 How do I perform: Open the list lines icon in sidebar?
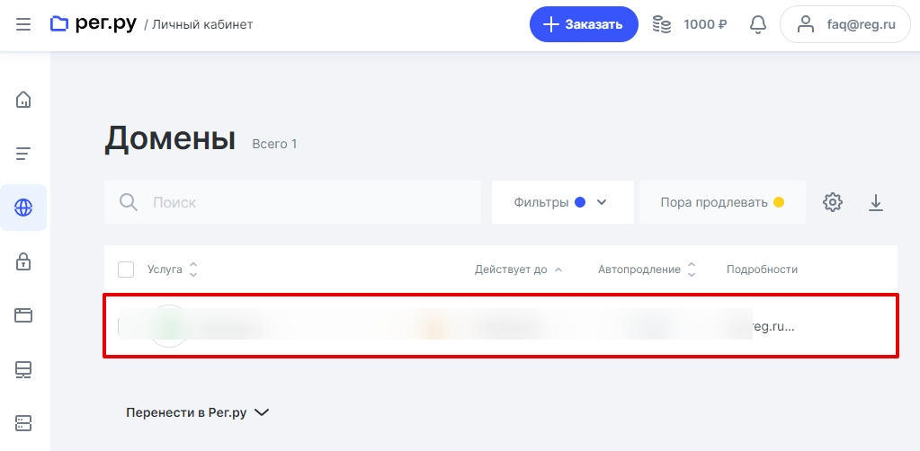click(x=22, y=154)
